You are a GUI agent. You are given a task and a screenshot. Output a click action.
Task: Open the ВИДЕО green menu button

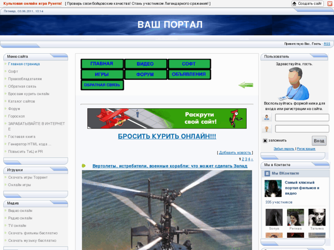146,64
